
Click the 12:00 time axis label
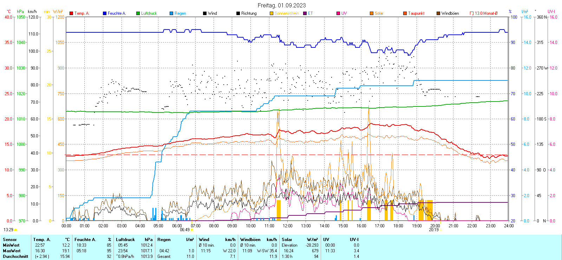pyautogui.click(x=287, y=226)
